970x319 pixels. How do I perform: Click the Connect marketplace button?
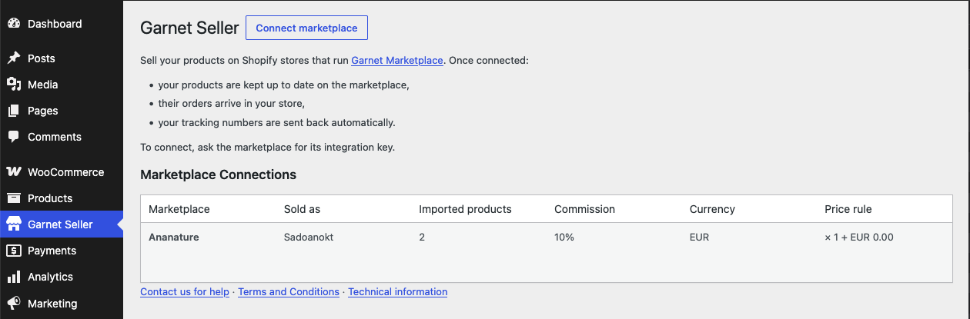(306, 28)
